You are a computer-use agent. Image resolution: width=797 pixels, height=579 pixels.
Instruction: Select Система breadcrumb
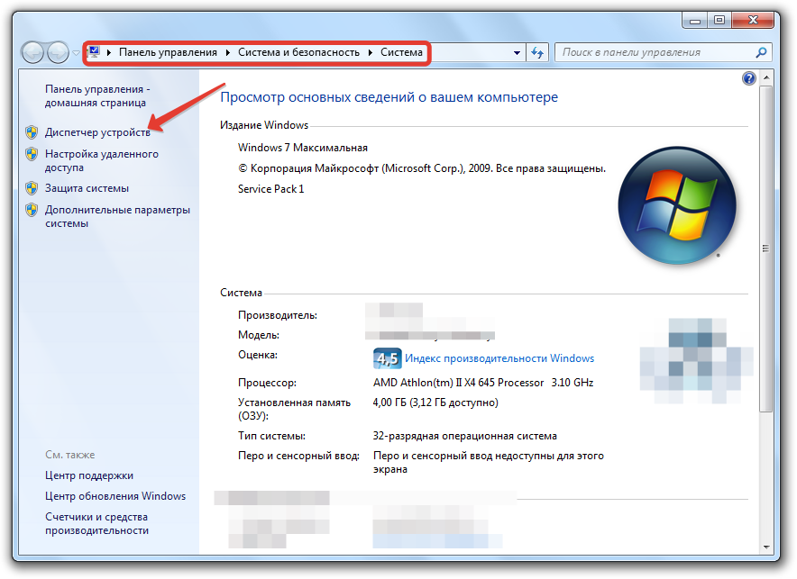coord(401,52)
